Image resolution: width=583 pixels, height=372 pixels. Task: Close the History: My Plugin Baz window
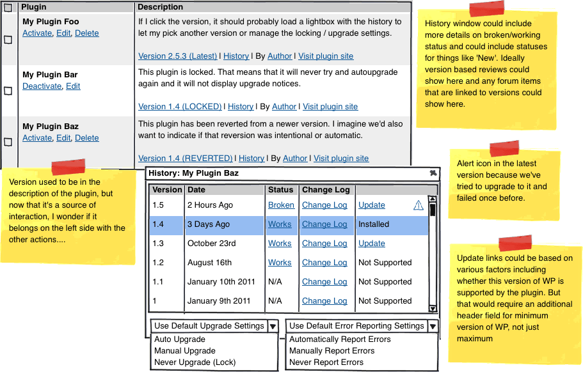pyautogui.click(x=433, y=173)
